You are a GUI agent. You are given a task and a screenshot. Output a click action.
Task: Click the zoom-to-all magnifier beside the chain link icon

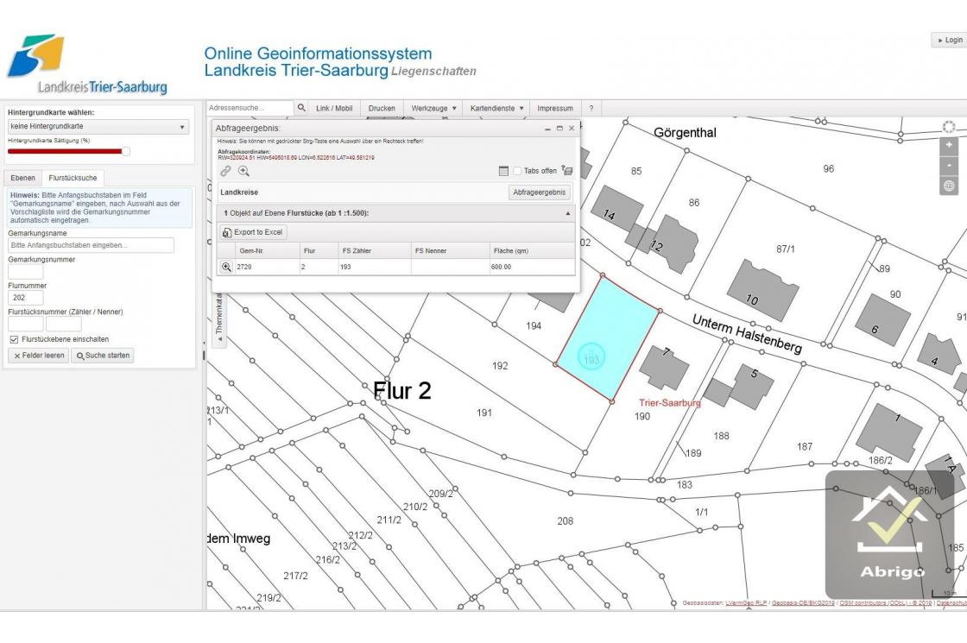point(243,171)
